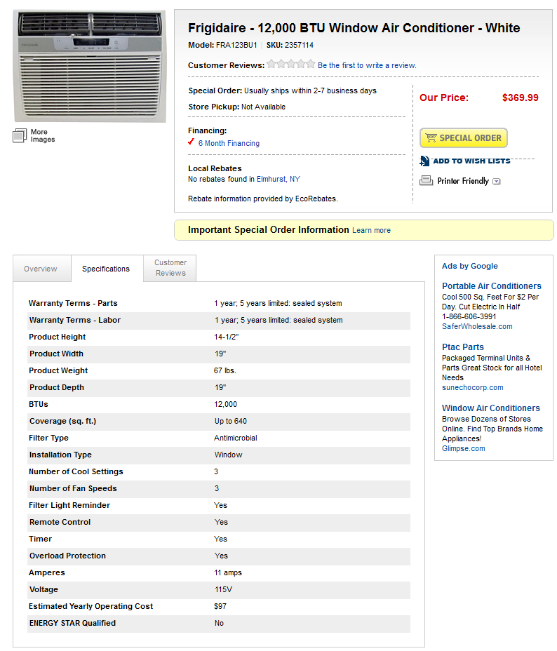Open the Window Air Conditioners ad
557x651 pixels.
point(490,408)
